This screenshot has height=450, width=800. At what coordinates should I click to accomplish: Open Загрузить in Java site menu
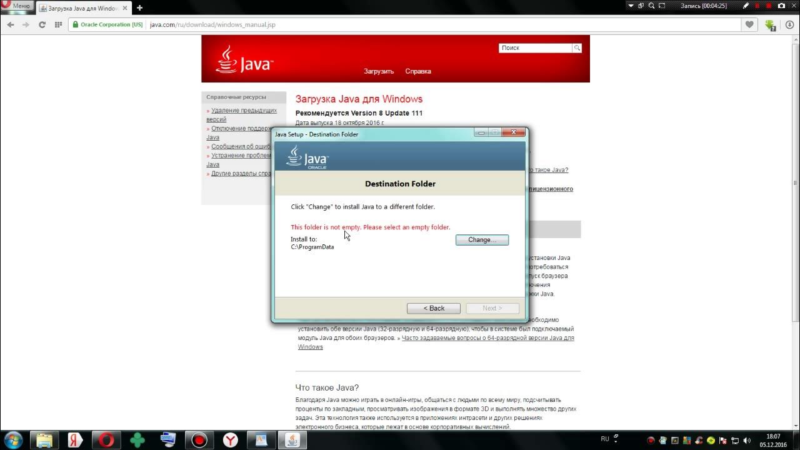click(x=379, y=71)
